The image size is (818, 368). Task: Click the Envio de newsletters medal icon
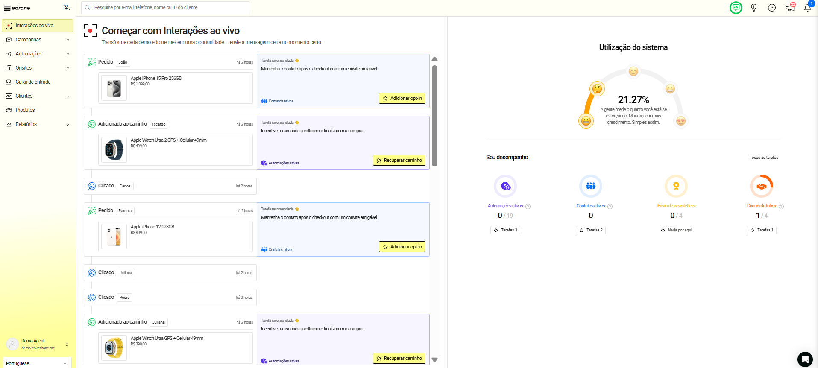coord(676,186)
